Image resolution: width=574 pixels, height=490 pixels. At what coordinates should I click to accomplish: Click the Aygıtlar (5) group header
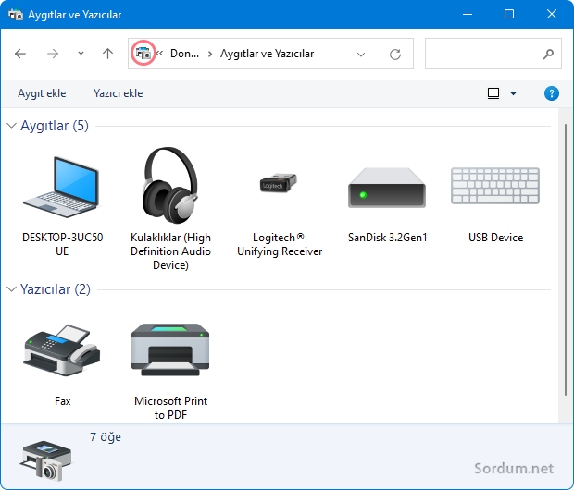click(x=55, y=126)
